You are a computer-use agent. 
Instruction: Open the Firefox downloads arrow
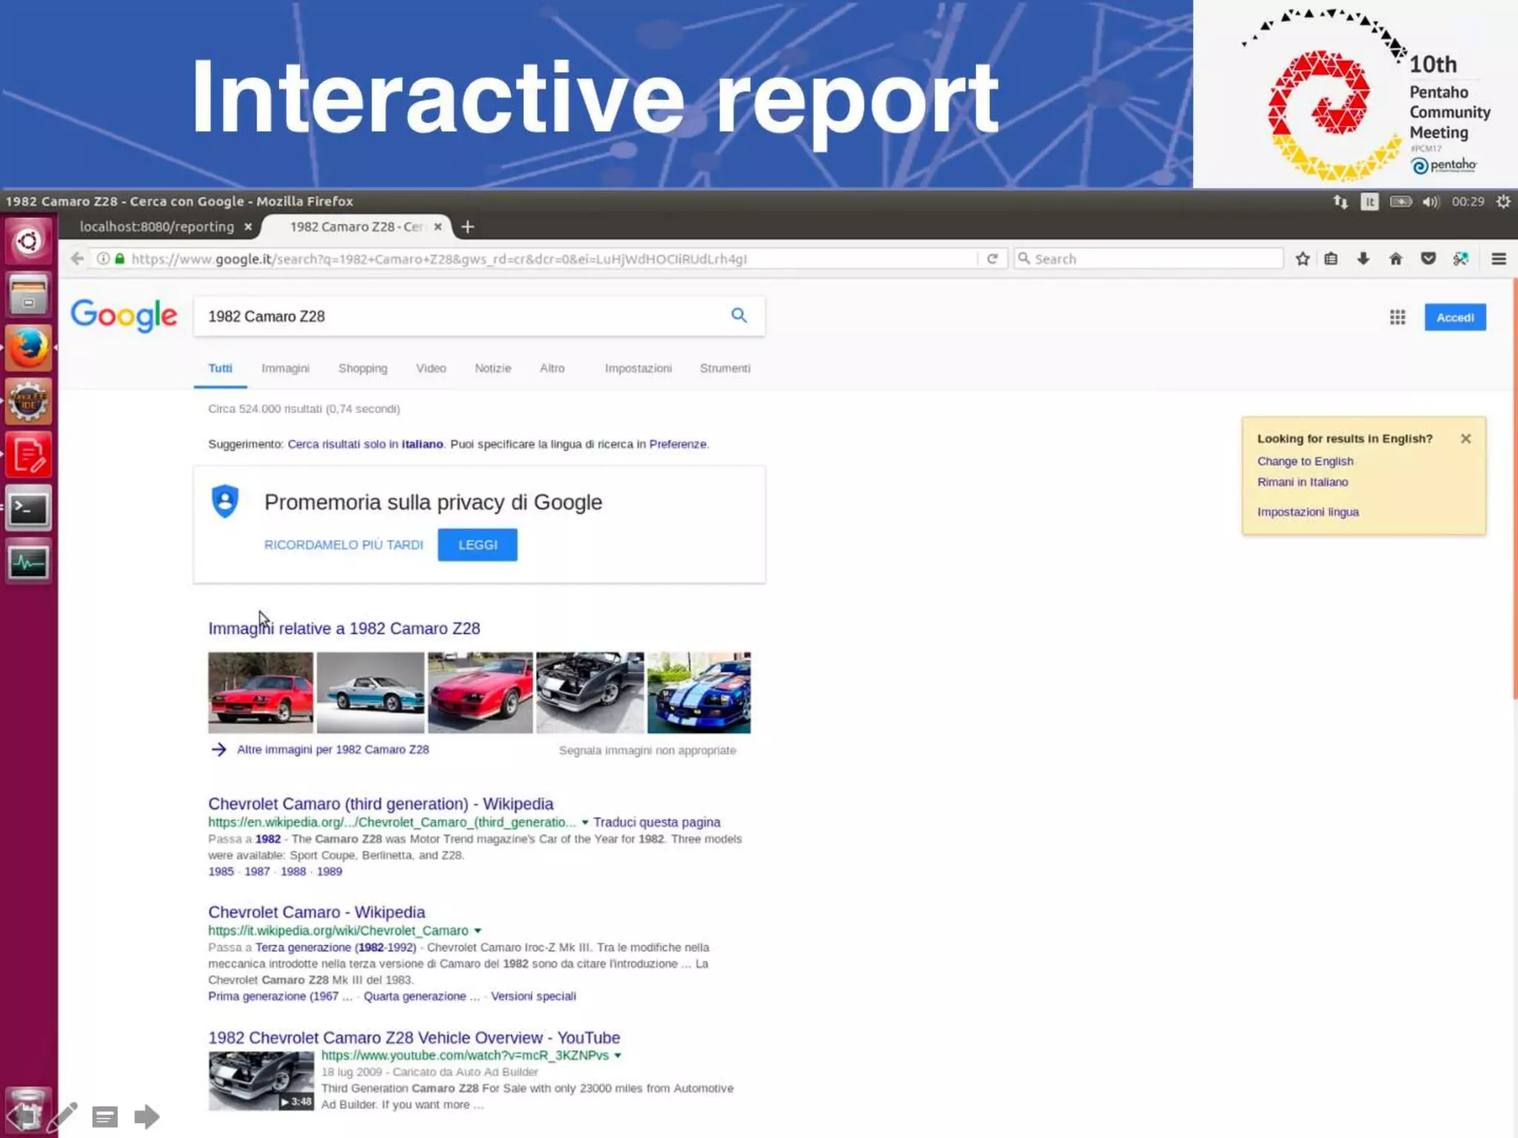click(x=1363, y=259)
